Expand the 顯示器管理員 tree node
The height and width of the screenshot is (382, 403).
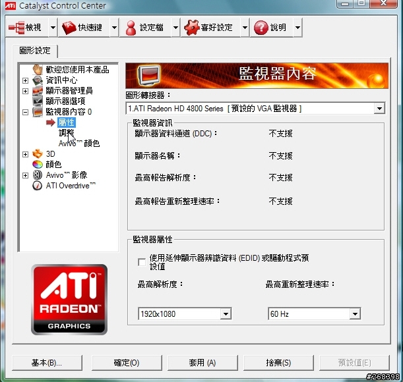point(25,91)
